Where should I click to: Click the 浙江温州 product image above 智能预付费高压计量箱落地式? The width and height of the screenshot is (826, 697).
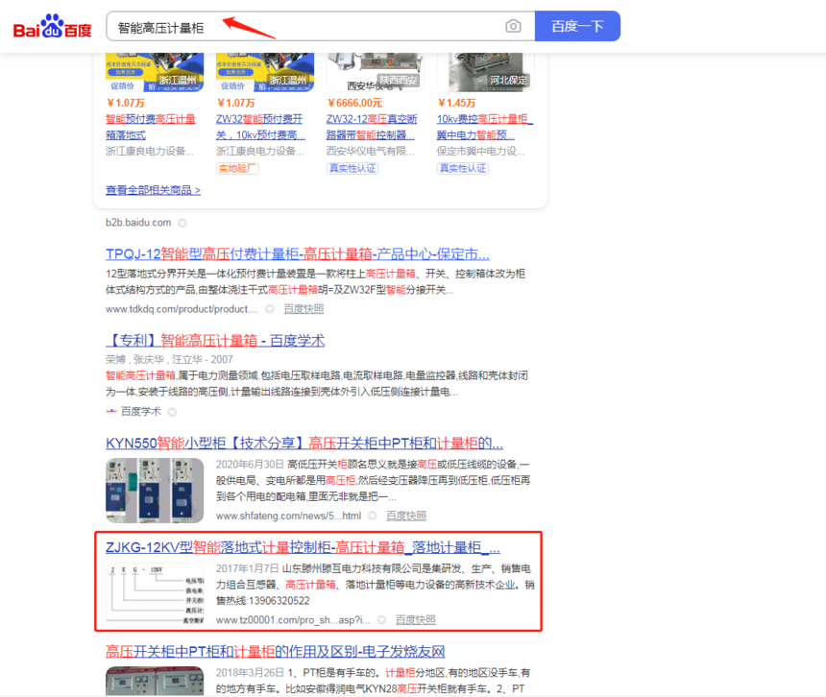pos(155,72)
